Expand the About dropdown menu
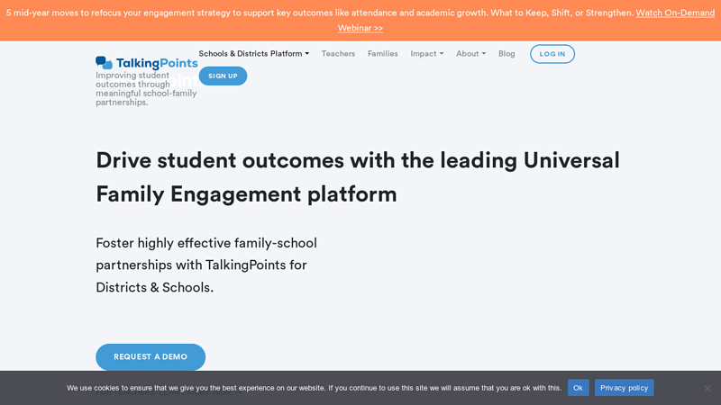This screenshot has width=721, height=405. pos(470,54)
